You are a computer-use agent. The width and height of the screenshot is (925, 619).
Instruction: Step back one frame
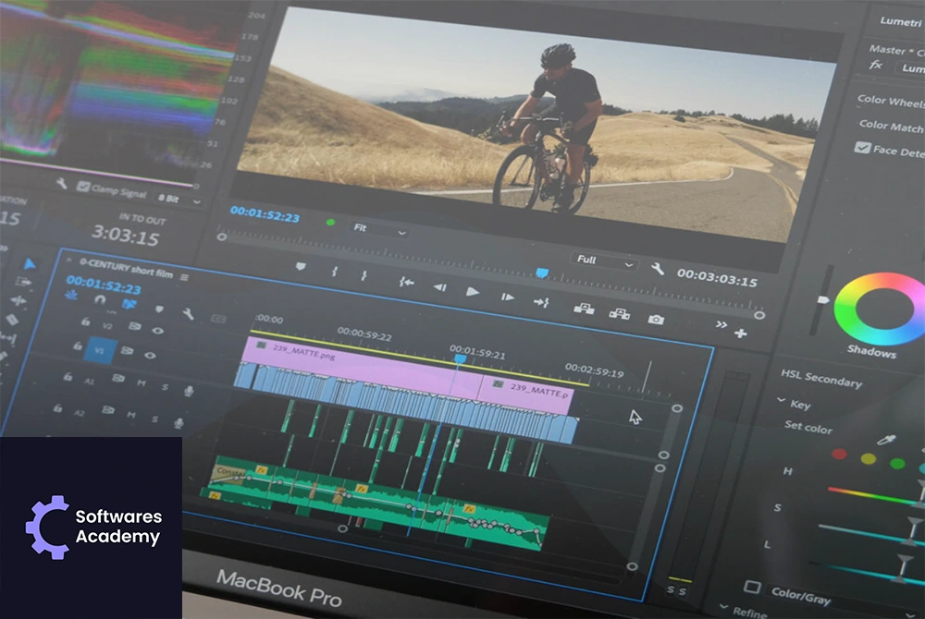click(440, 287)
